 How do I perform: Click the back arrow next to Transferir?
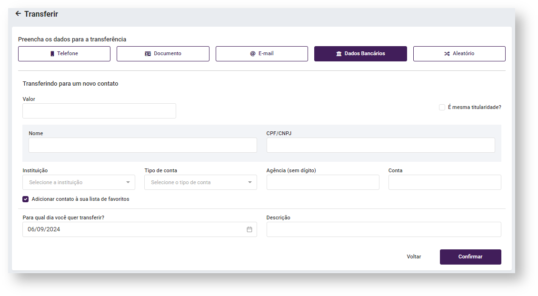coord(18,14)
